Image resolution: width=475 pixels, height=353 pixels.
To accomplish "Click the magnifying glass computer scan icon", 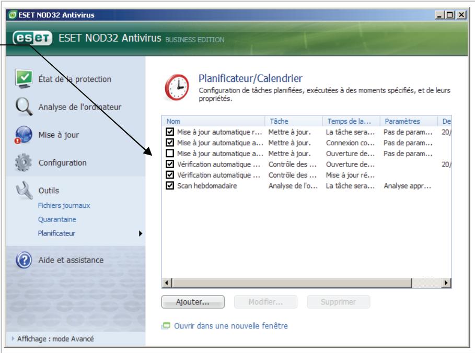I will [x=24, y=107].
